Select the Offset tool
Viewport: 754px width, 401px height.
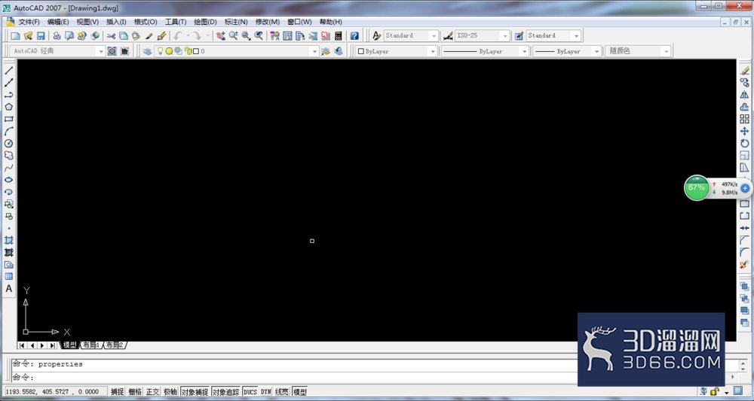pyautogui.click(x=744, y=107)
